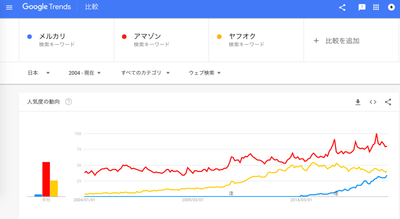Open the Google apps grid
This screenshot has width=400, height=219.
click(x=376, y=7)
